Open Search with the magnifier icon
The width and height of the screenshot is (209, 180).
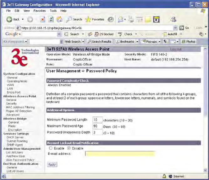pyautogui.click(x=69, y=19)
